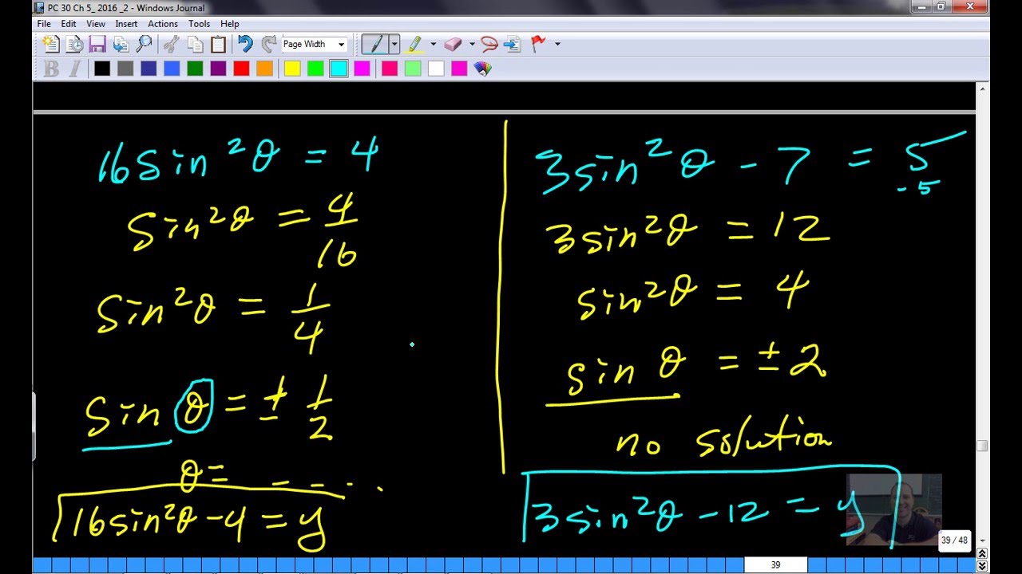Click the Copy icon in the toolbar
Image resolution: width=1022 pixels, height=574 pixels.
tap(195, 45)
